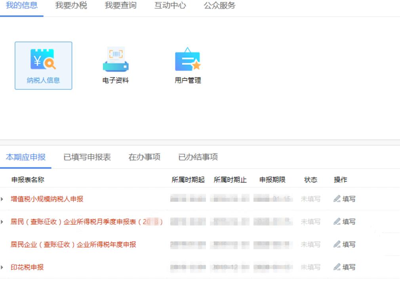
Task: View the 已办结事项 tab
Action: [198, 157]
